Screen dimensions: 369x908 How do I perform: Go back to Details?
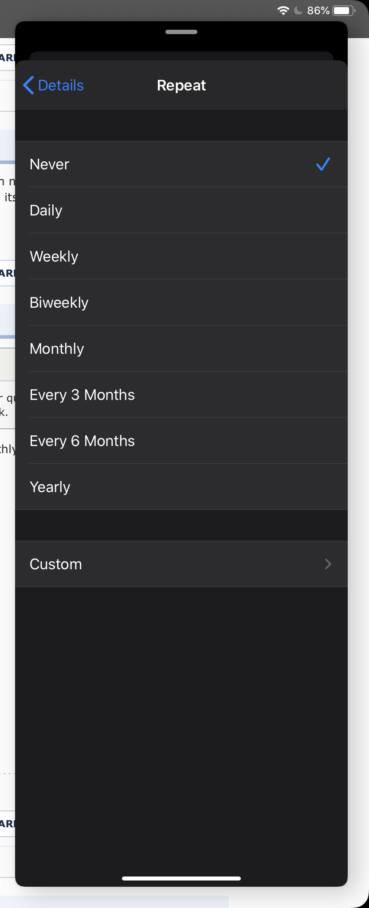[x=61, y=85]
